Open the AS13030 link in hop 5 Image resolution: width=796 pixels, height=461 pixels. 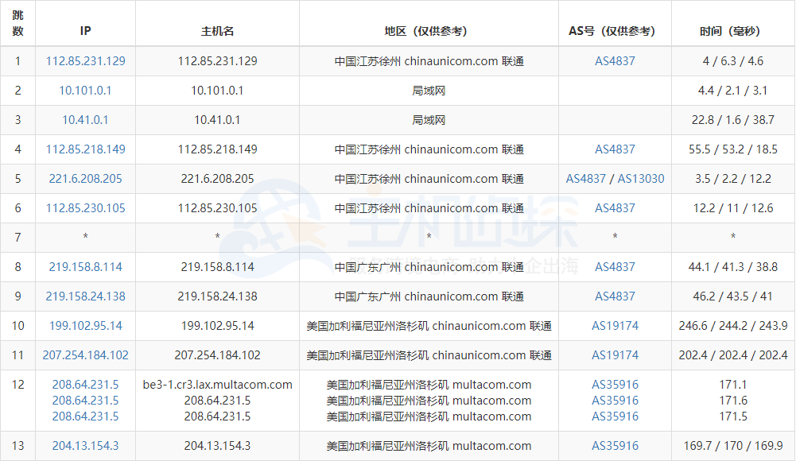tap(641, 178)
